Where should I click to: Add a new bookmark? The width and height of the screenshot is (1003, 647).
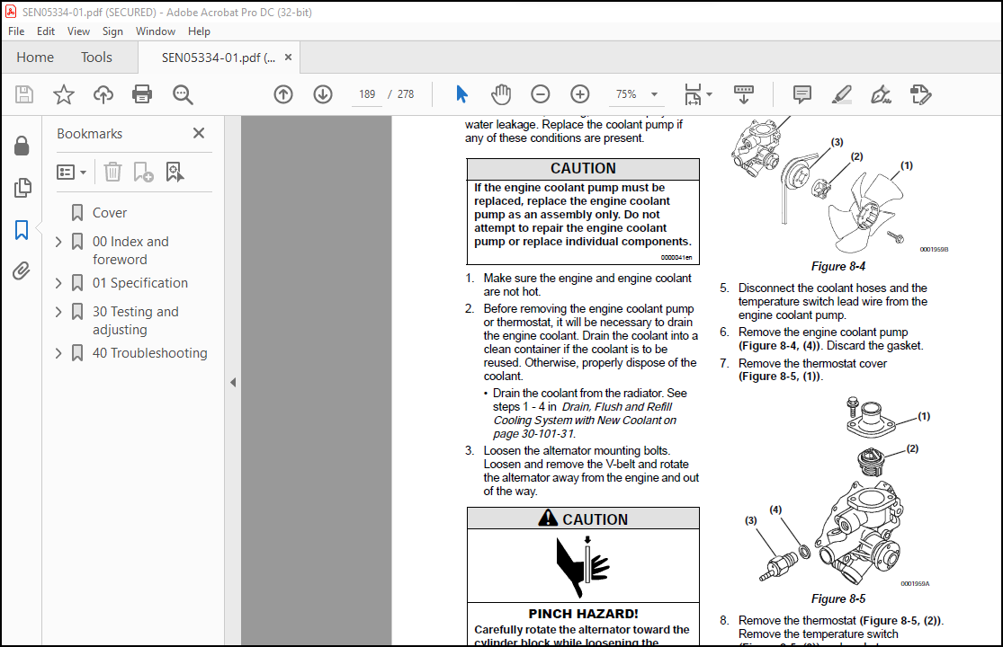[x=143, y=172]
